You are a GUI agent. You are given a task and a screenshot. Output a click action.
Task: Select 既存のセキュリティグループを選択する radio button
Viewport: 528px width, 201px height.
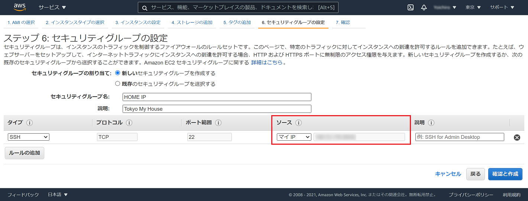coord(118,84)
